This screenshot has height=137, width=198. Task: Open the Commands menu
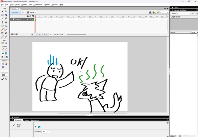point(38,5)
